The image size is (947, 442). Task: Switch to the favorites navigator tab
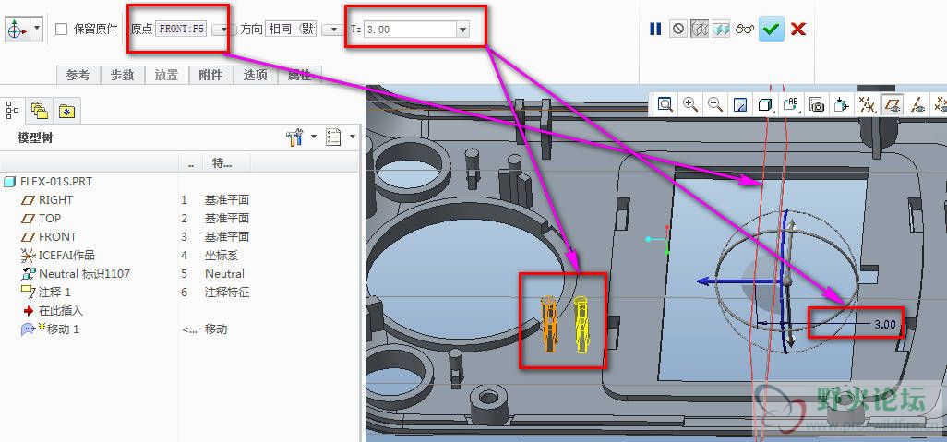pos(66,111)
